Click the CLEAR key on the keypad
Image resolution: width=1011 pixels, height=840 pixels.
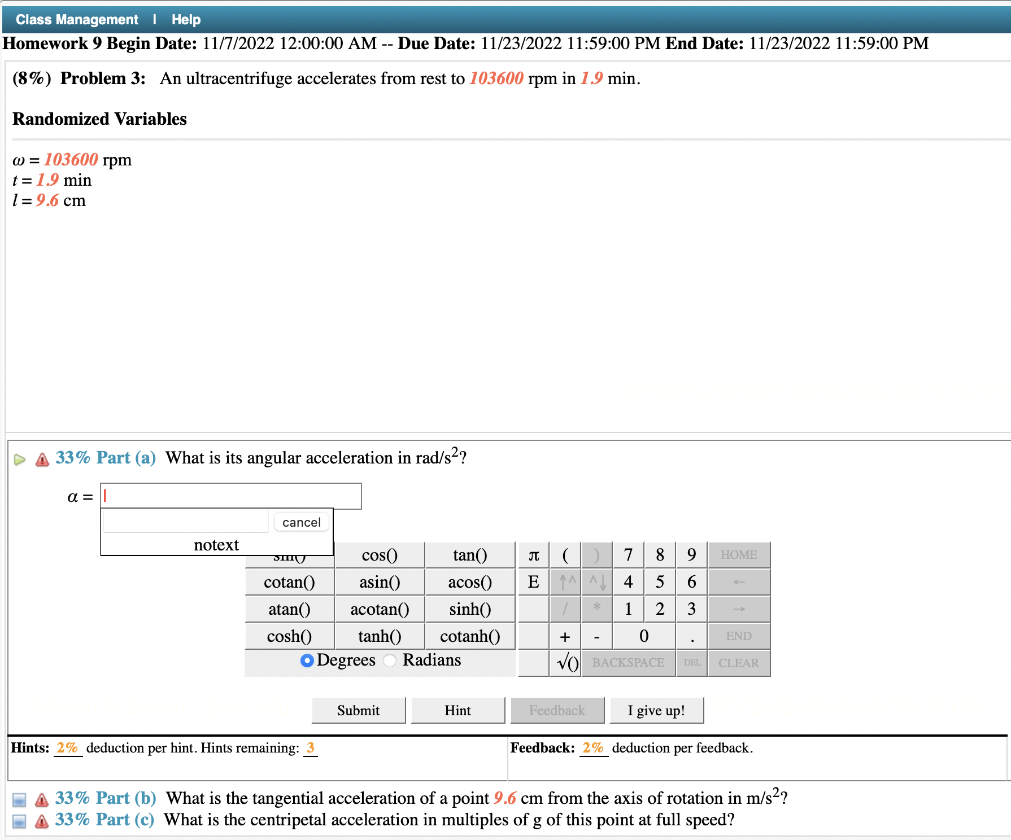click(739, 663)
